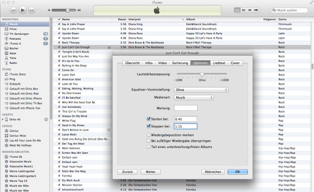Open TV-Sendungen in the sidebar

[19, 34]
